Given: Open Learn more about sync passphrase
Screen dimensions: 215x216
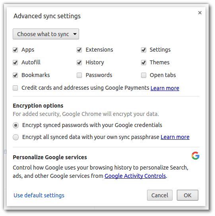Looking at the screenshot, I should coord(175,137).
